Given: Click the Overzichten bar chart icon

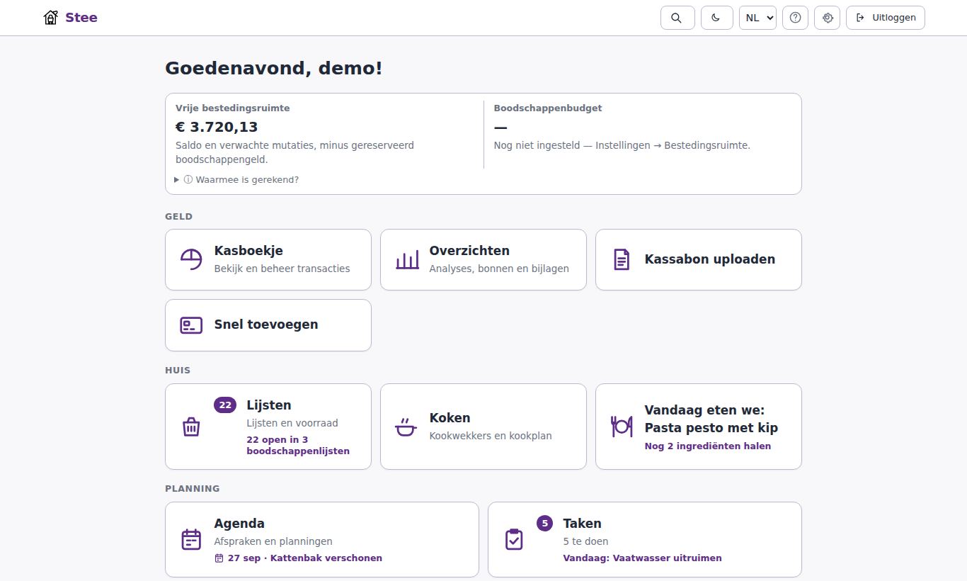Looking at the screenshot, I should 407,259.
